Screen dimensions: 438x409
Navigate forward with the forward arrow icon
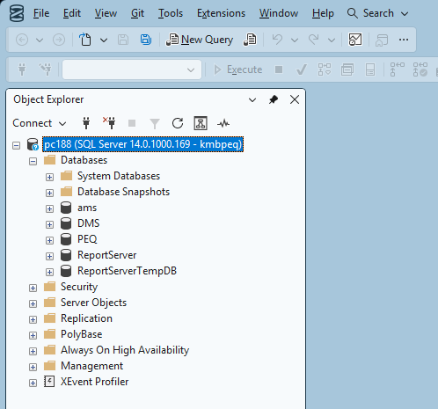[59, 40]
